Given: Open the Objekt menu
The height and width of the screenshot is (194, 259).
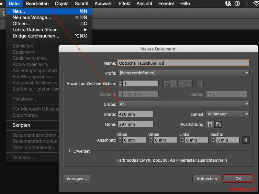Looking at the screenshot, I should tap(62, 4).
